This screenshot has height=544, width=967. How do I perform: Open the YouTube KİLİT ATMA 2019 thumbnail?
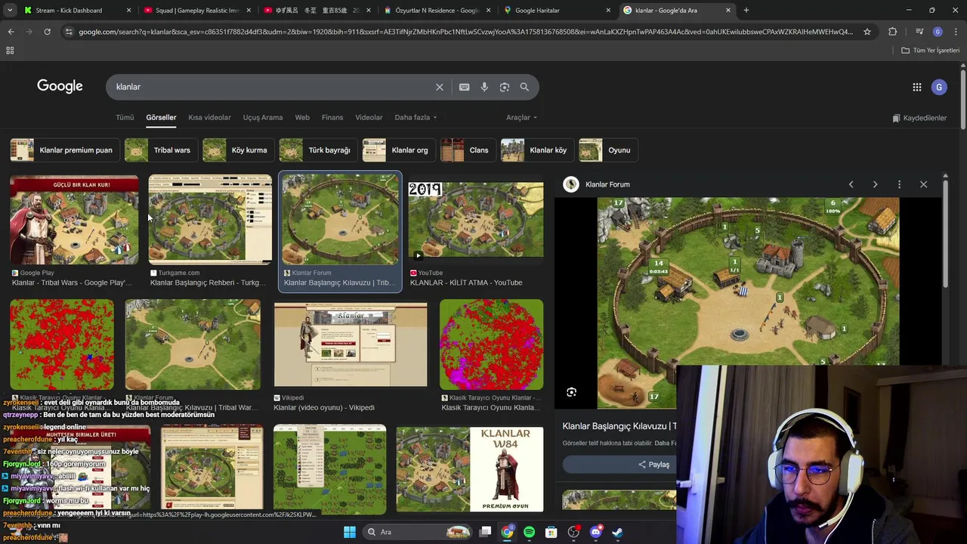click(x=476, y=220)
